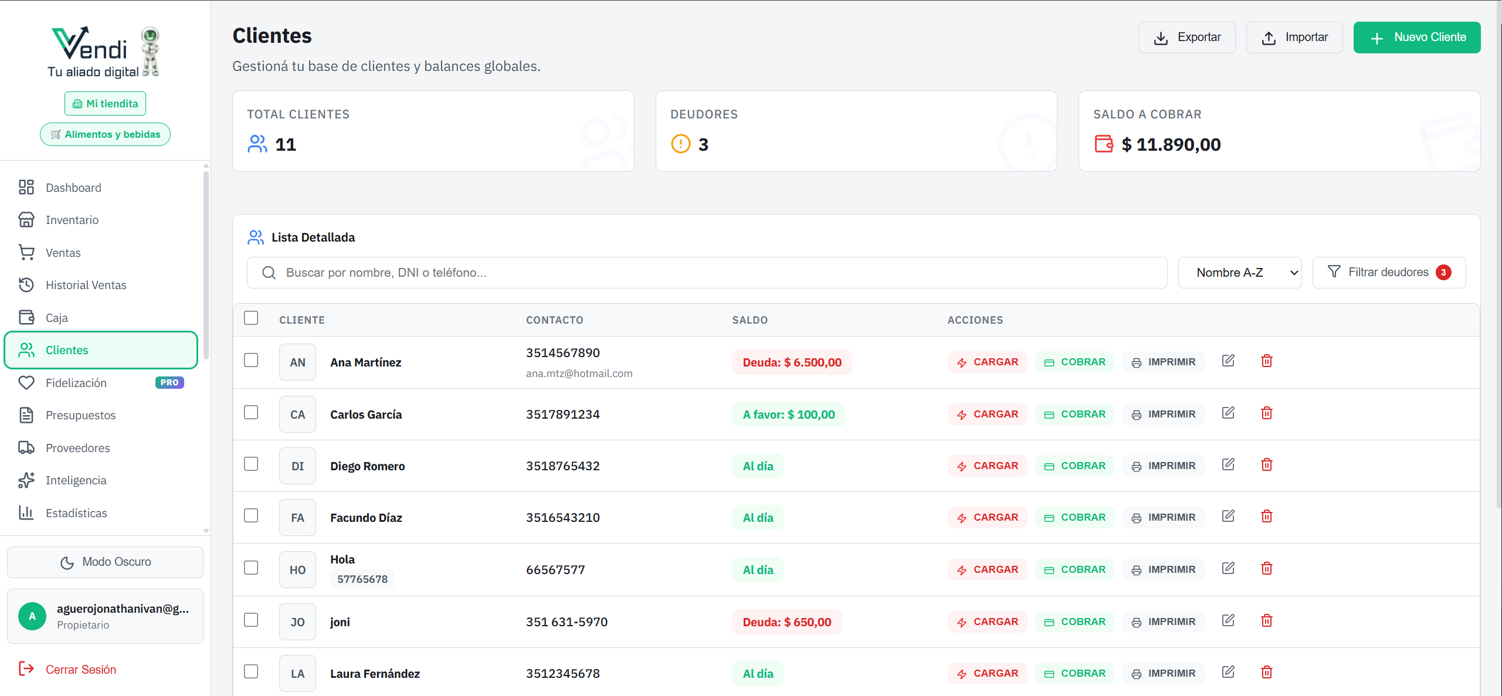Screen dimensions: 1502x696
Task: Open the Presupuestos menu item
Action: 80,415
